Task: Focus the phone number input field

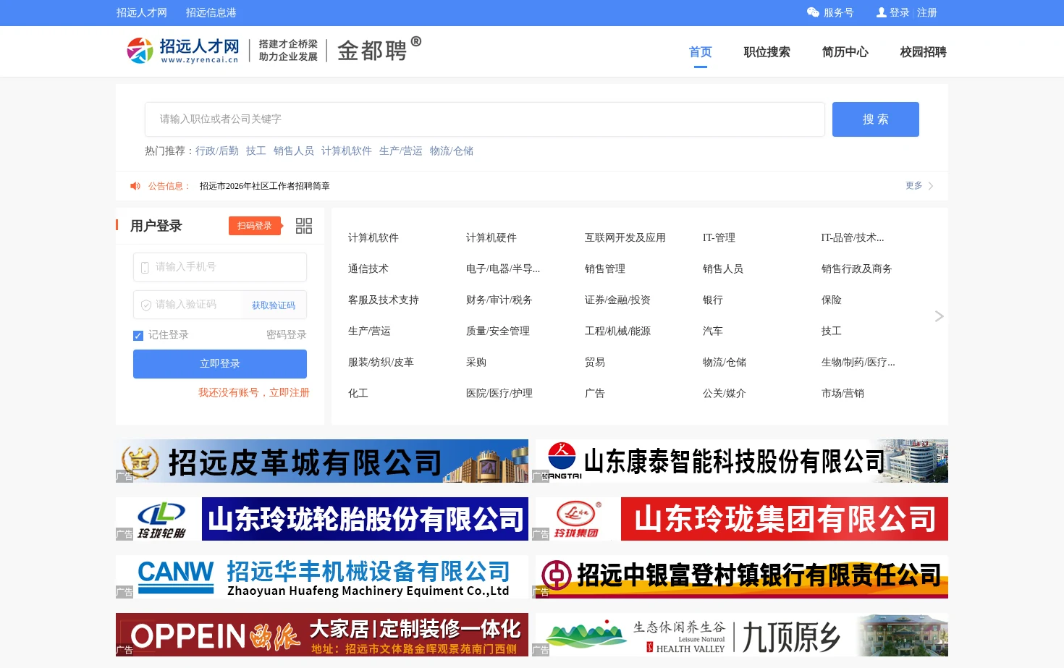Action: click(220, 267)
